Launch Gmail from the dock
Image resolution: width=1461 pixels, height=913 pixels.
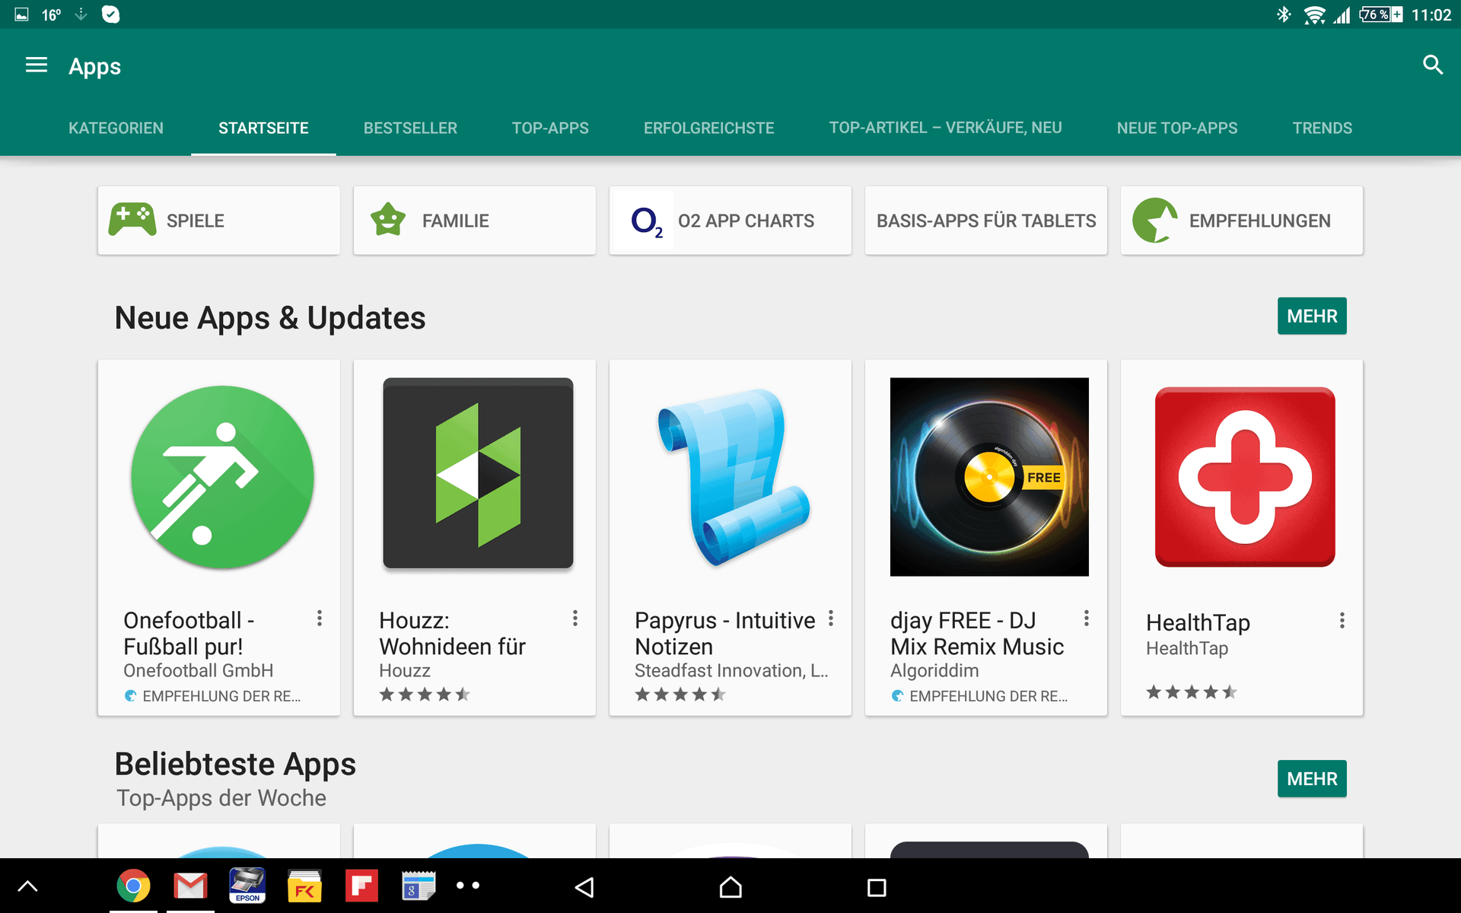[x=190, y=886]
